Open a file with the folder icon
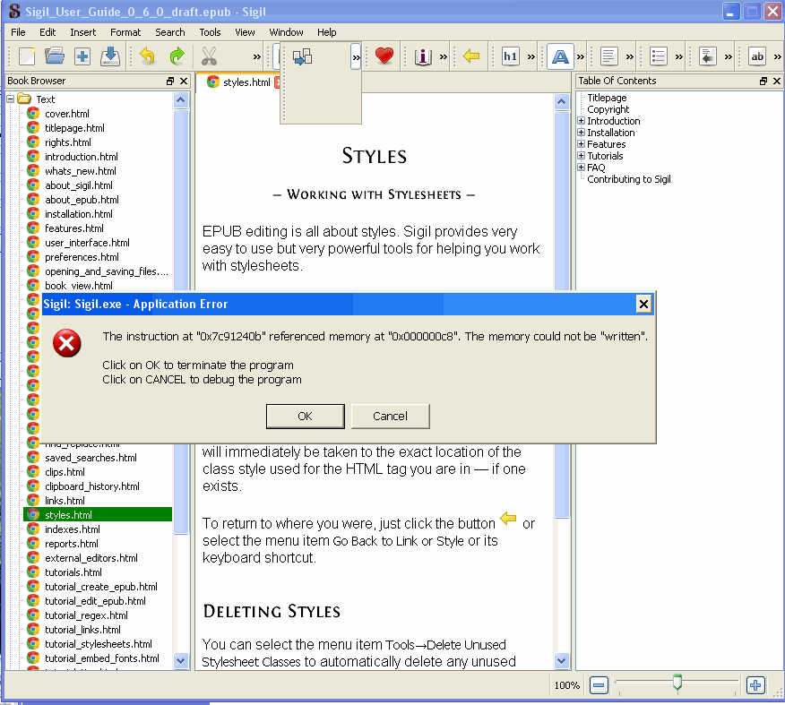 54,56
